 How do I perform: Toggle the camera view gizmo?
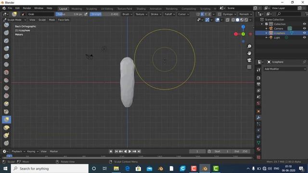pos(249,60)
